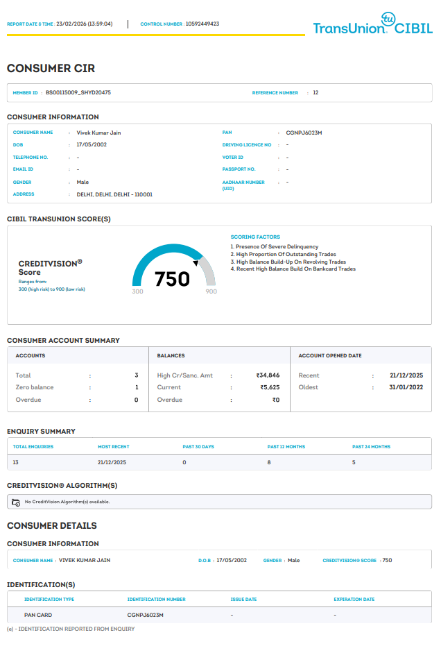Click Overdue balance value ₹0

276,400
